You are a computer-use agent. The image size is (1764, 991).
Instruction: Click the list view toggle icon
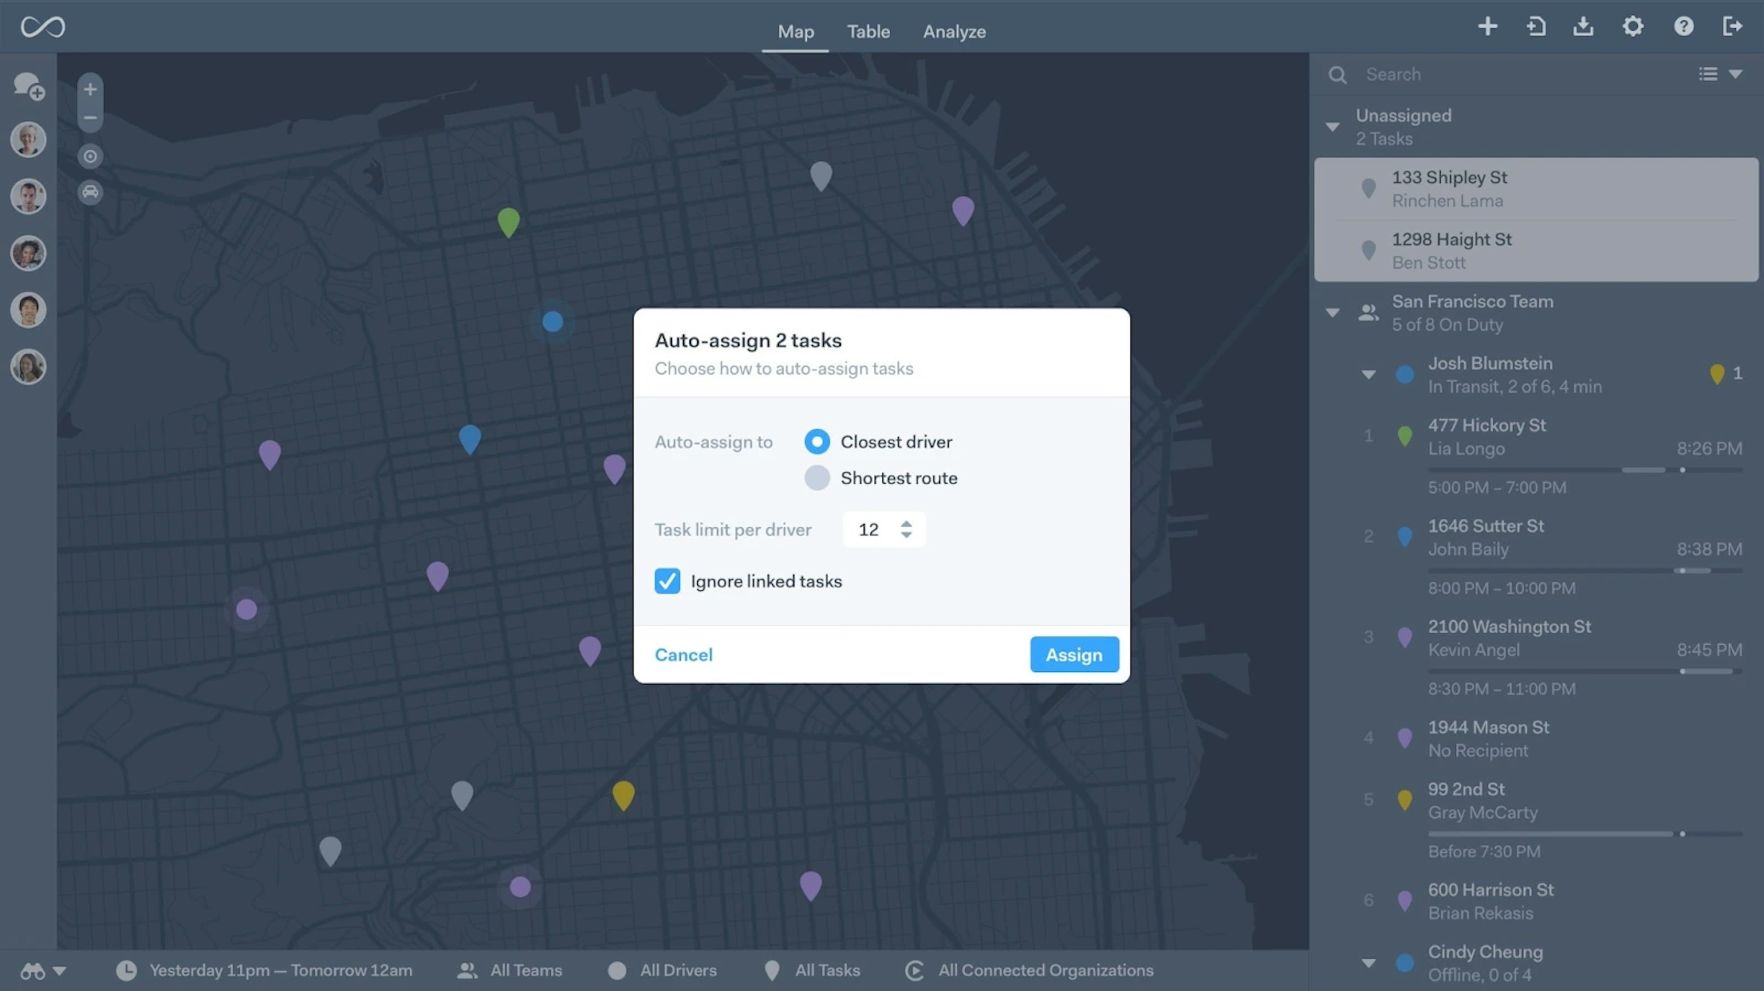pyautogui.click(x=1708, y=74)
